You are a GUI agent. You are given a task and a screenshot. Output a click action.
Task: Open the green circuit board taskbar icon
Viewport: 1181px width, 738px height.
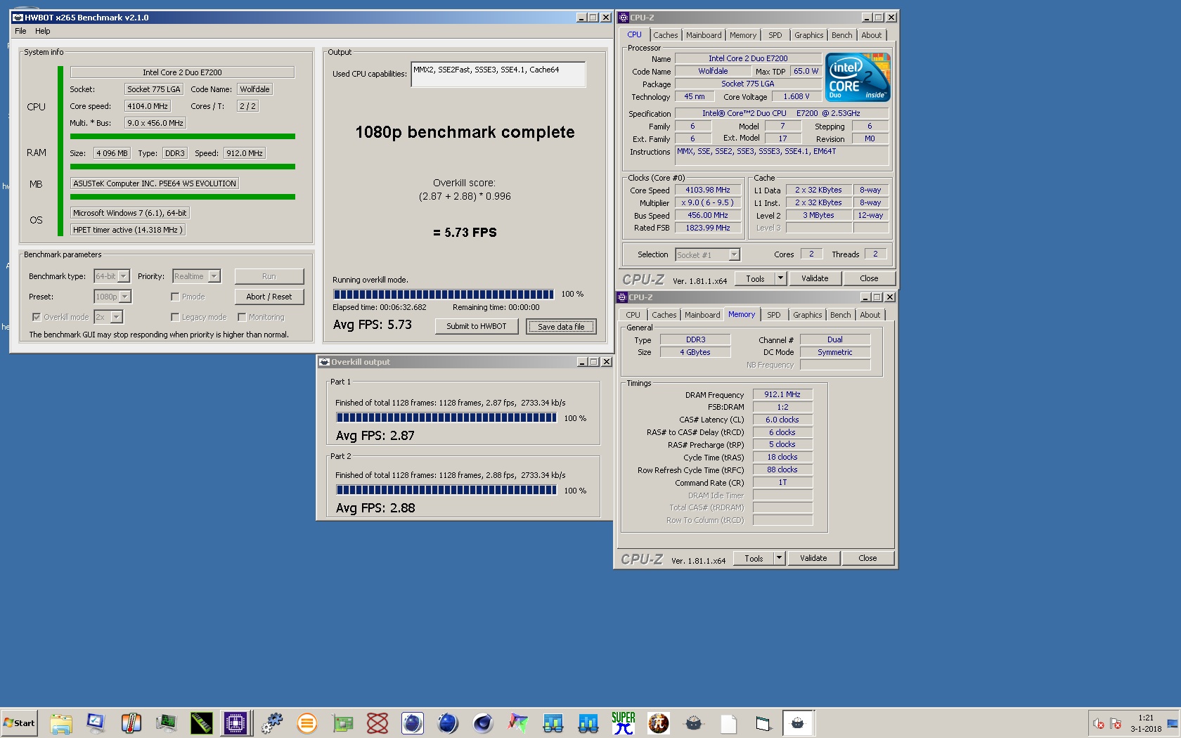point(166,723)
